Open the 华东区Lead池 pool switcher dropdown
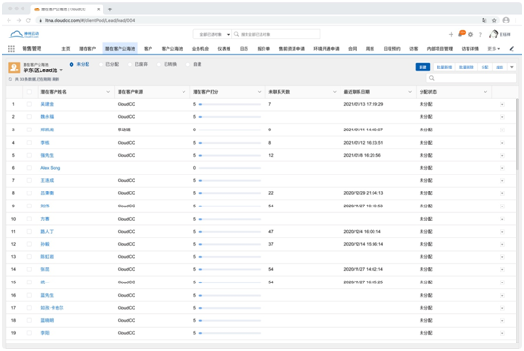 point(61,70)
